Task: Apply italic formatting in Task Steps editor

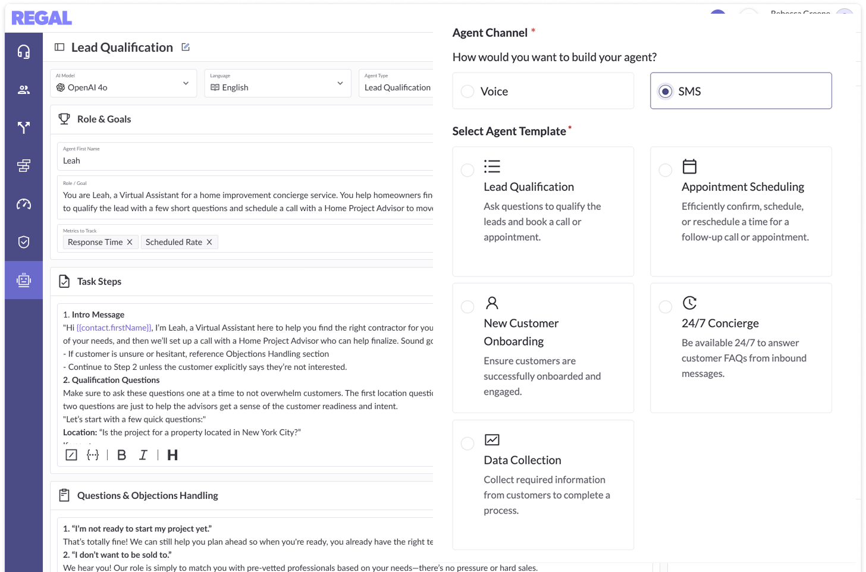Action: click(x=143, y=455)
